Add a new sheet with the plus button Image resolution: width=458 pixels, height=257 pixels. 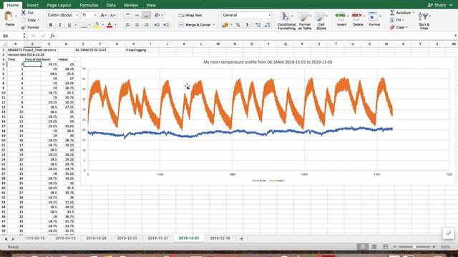pos(242,238)
